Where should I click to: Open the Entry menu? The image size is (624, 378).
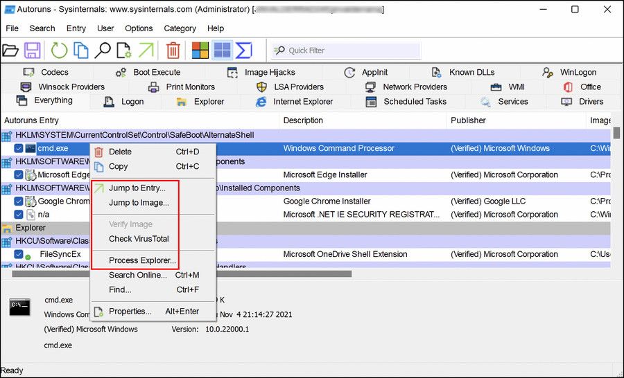(x=76, y=28)
